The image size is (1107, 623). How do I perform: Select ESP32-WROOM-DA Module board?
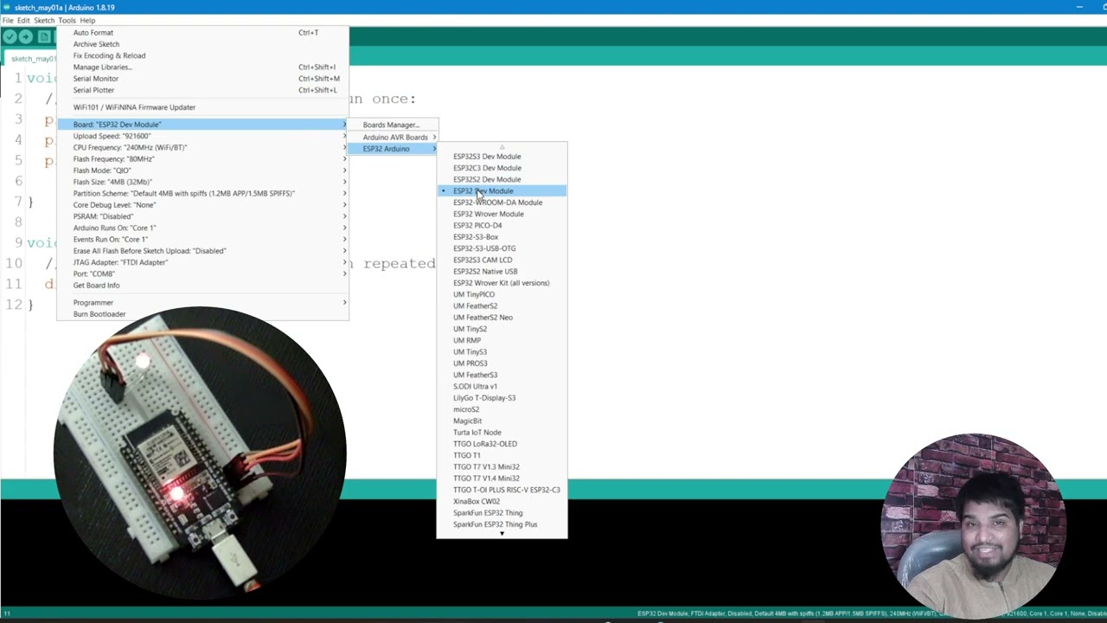(502, 202)
